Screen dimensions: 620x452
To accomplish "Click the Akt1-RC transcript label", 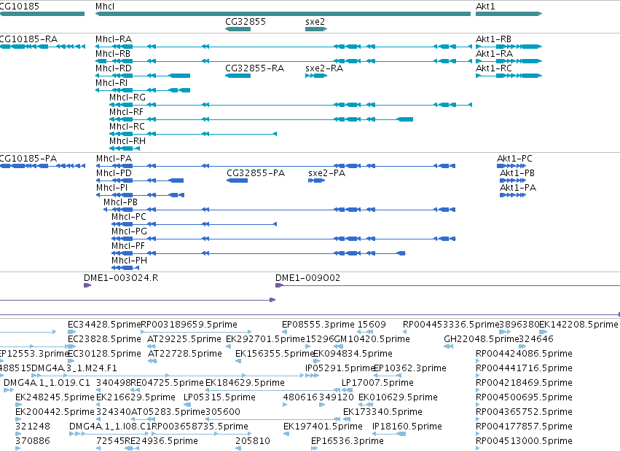I will point(494,68).
